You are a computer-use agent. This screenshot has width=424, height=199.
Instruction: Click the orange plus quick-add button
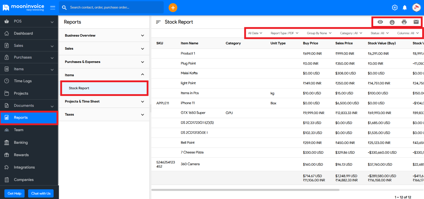coord(173,8)
